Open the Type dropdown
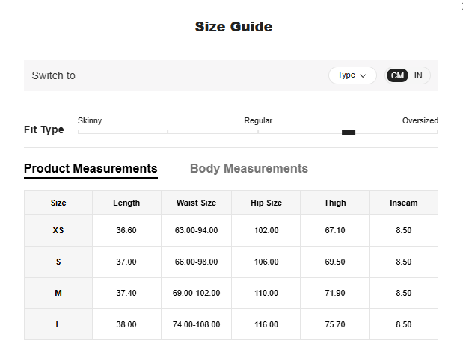The height and width of the screenshot is (346, 463). click(x=352, y=75)
